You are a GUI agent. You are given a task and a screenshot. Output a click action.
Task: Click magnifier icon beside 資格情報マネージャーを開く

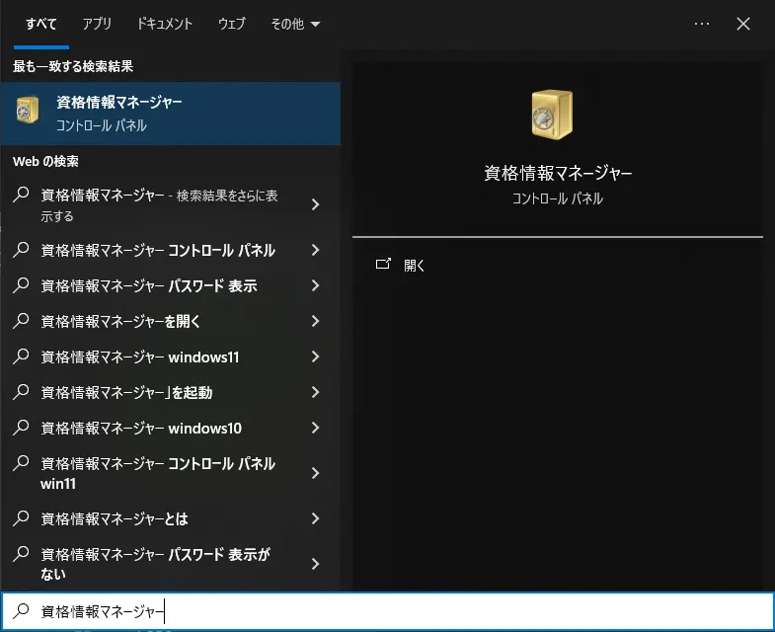coord(21,321)
